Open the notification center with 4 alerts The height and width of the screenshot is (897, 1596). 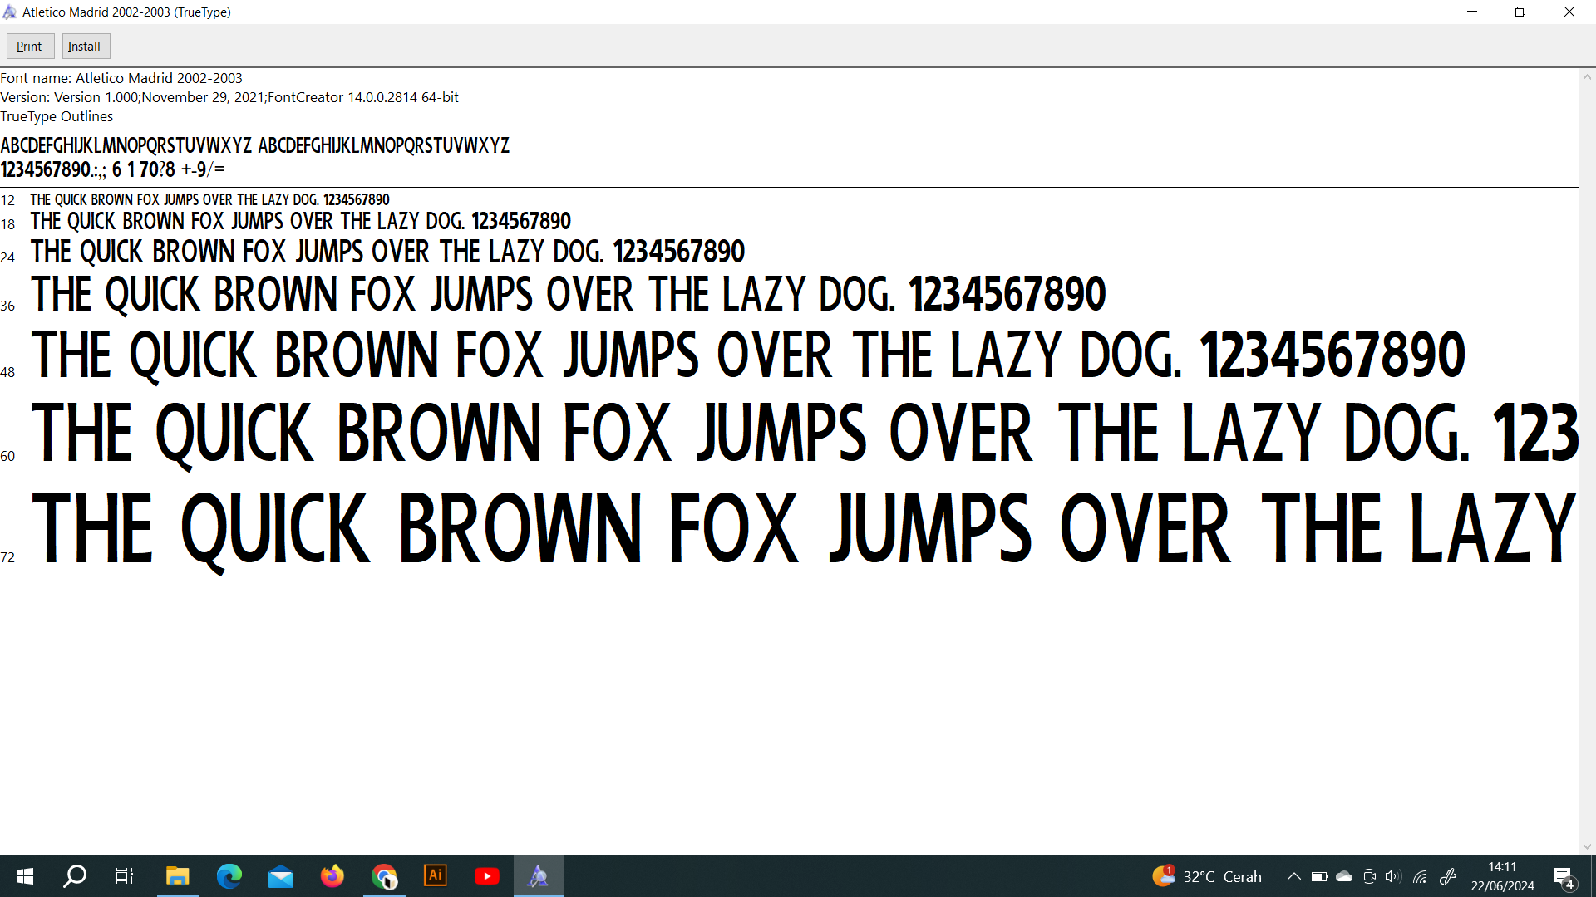coord(1563,876)
